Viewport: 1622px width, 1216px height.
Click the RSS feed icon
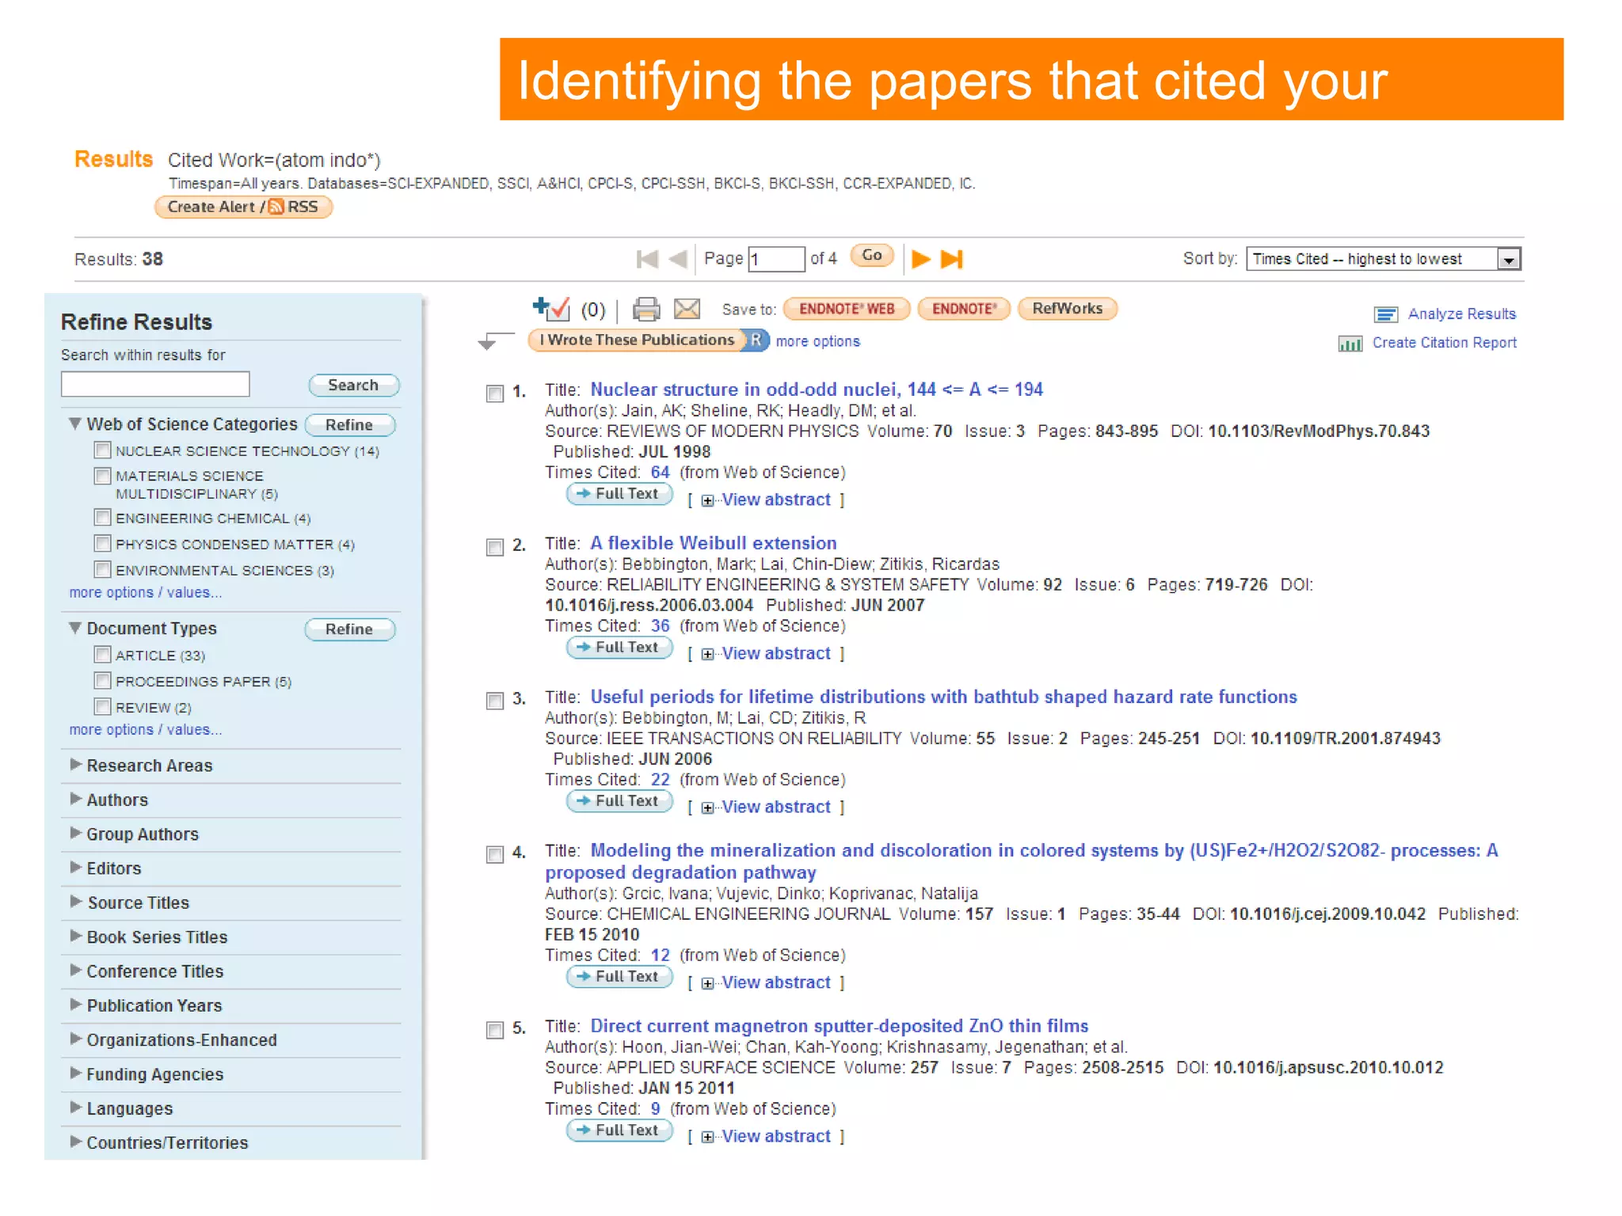tap(276, 207)
